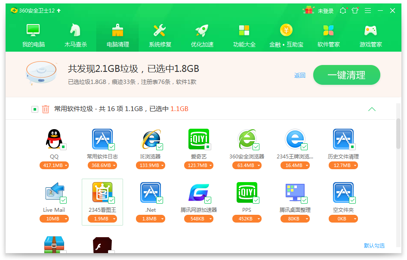Toggle the 常用软件垃圾 group checkbox
The height and width of the screenshot is (260, 407).
(35, 109)
